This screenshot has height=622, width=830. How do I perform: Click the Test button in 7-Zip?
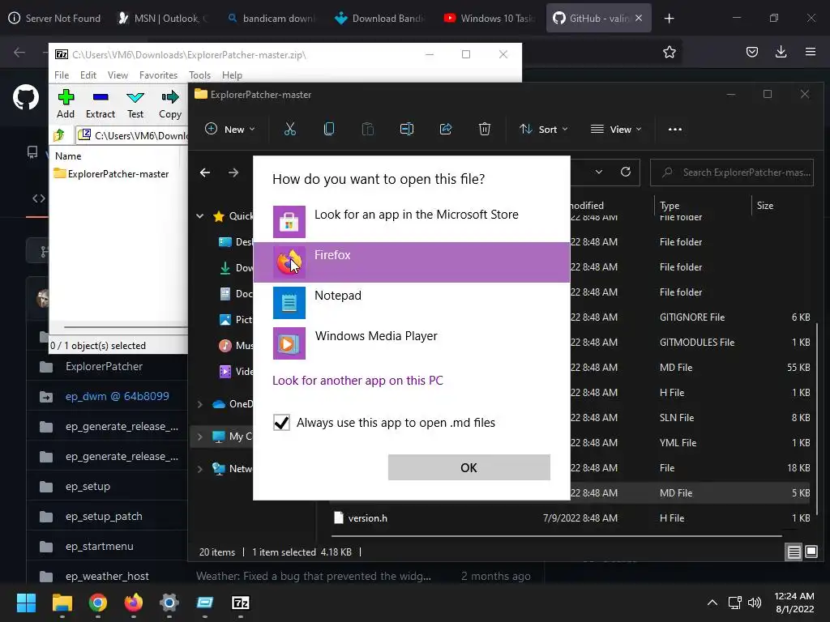click(x=135, y=104)
